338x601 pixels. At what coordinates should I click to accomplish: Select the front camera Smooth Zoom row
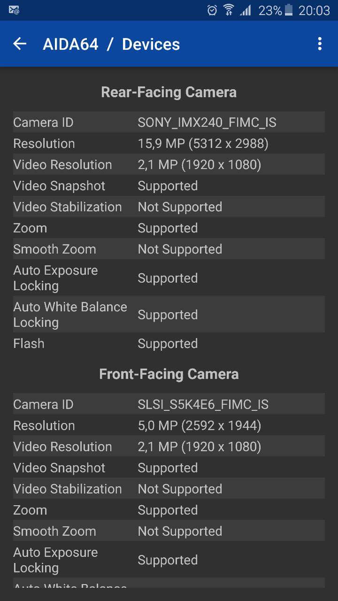(x=169, y=532)
